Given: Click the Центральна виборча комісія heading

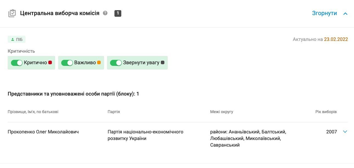Looking at the screenshot, I should (60, 13).
